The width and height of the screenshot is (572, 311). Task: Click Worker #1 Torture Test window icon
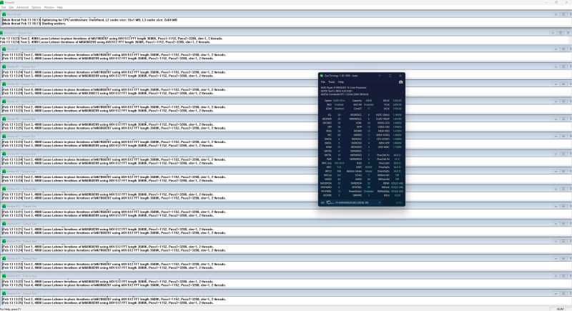(x=2, y=33)
